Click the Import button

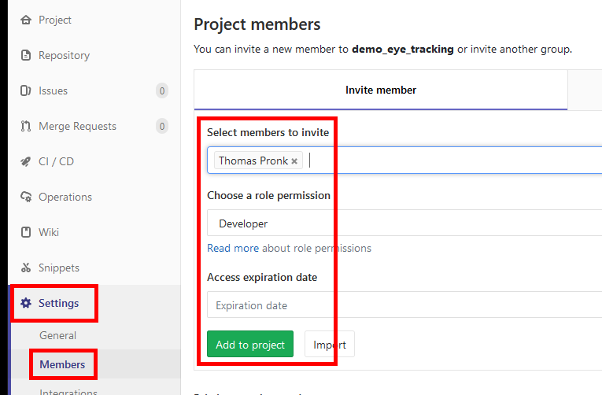330,344
